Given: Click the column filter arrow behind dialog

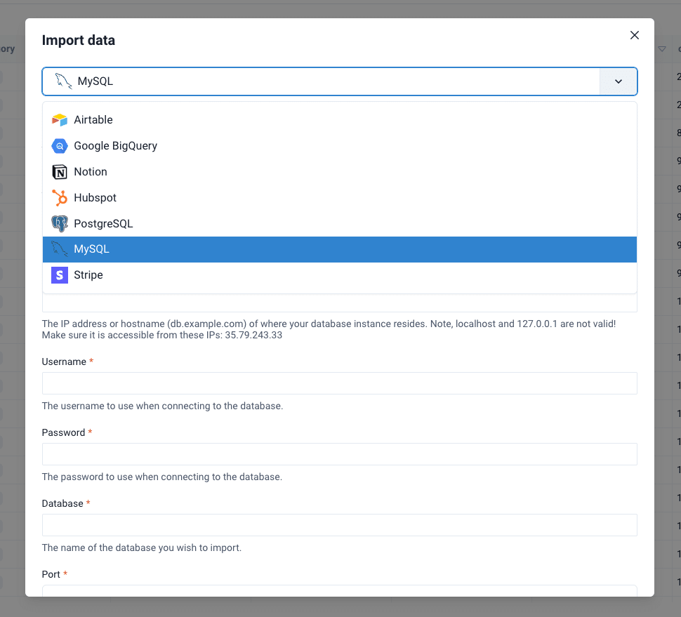Looking at the screenshot, I should tap(662, 49).
